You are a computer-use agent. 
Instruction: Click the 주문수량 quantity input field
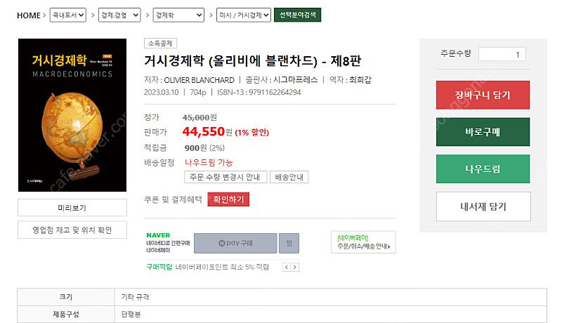pyautogui.click(x=502, y=54)
